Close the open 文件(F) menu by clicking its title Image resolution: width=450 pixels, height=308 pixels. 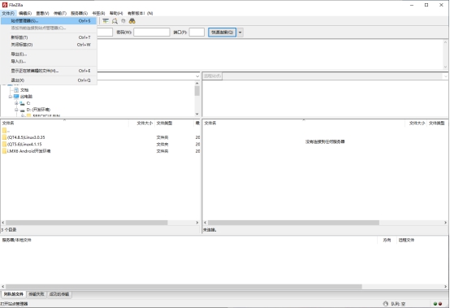coord(8,13)
